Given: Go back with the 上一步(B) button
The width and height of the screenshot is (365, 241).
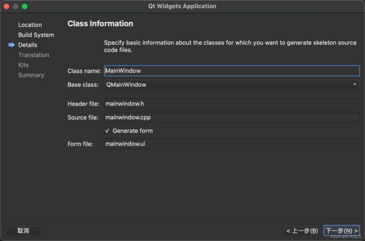Looking at the screenshot, I should 302,230.
